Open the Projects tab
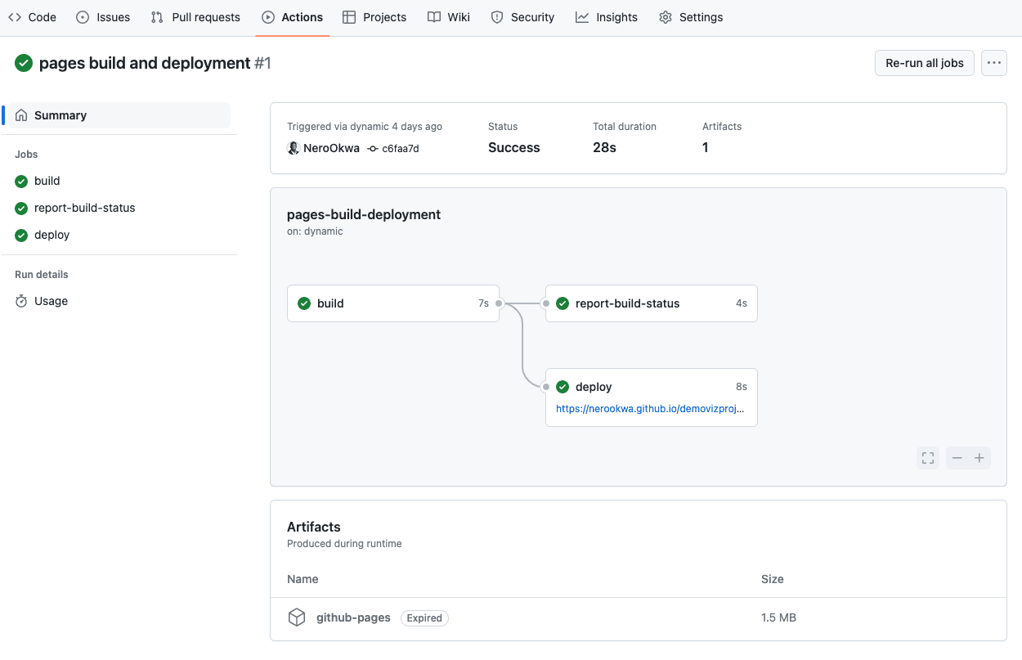The image size is (1022, 660). click(374, 17)
